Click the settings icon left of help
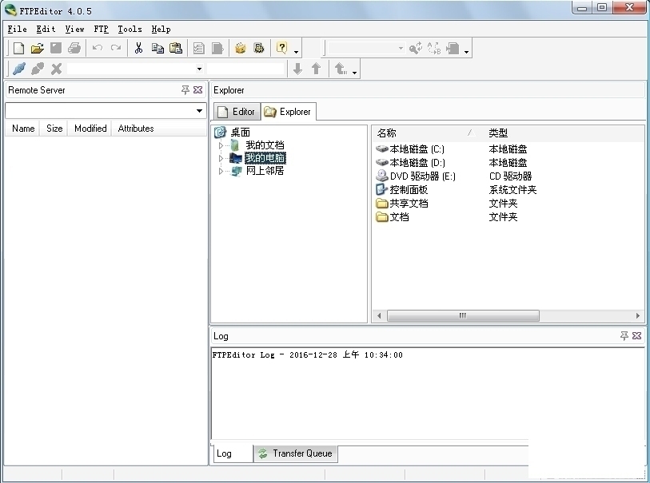650x483 pixels. [x=259, y=48]
